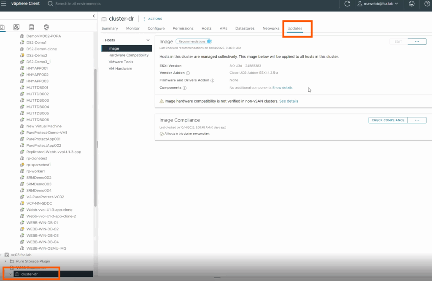Switch to Networking inventory view icon
Image resolution: width=432 pixels, height=281 pixels.
(x=46, y=27)
